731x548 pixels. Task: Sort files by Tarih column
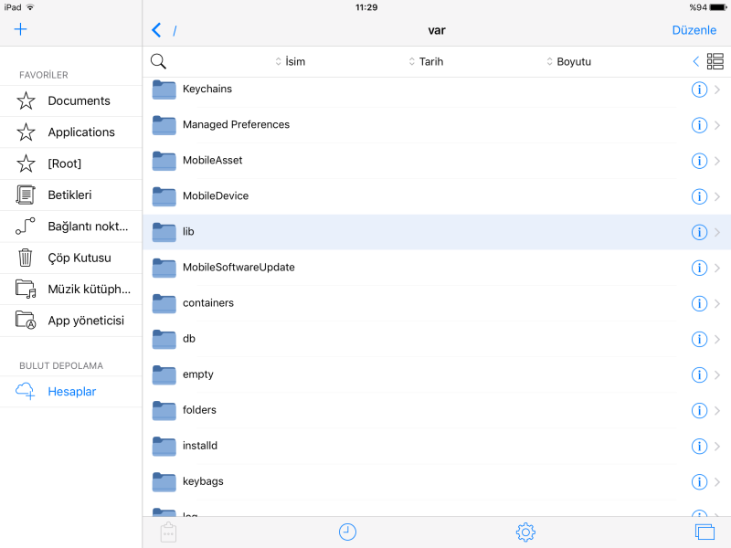pos(426,61)
